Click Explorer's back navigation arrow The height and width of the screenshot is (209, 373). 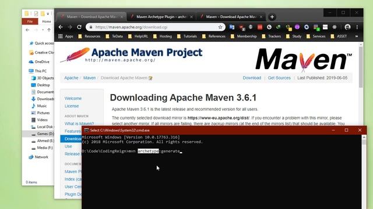(27, 30)
